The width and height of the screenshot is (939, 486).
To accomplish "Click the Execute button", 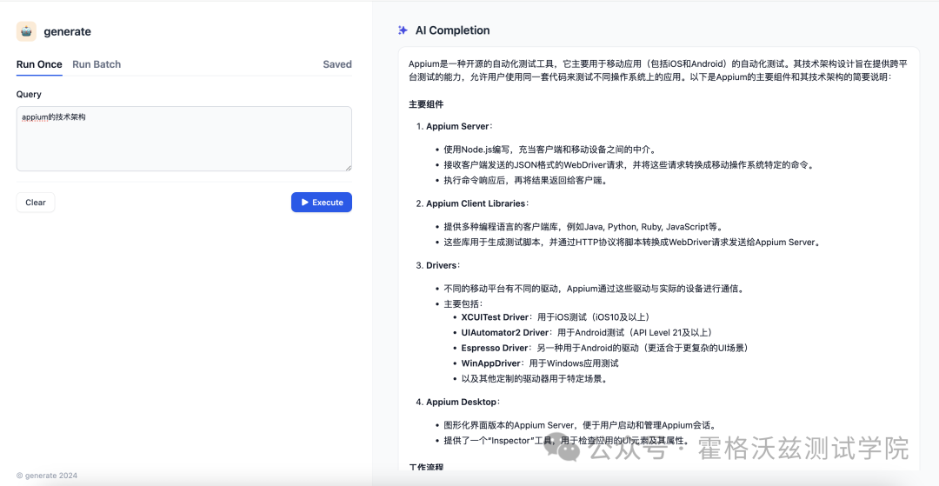I will [322, 203].
